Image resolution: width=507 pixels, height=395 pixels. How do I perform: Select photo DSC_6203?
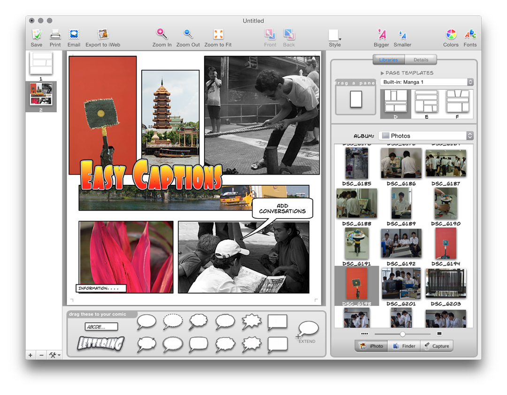pos(446,283)
